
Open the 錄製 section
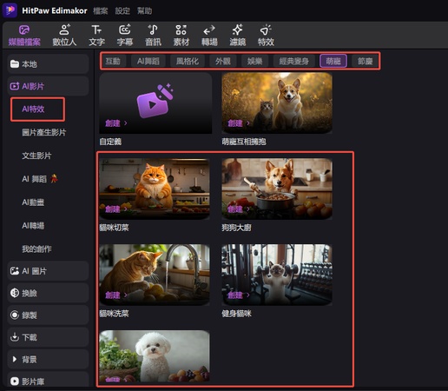coord(48,315)
